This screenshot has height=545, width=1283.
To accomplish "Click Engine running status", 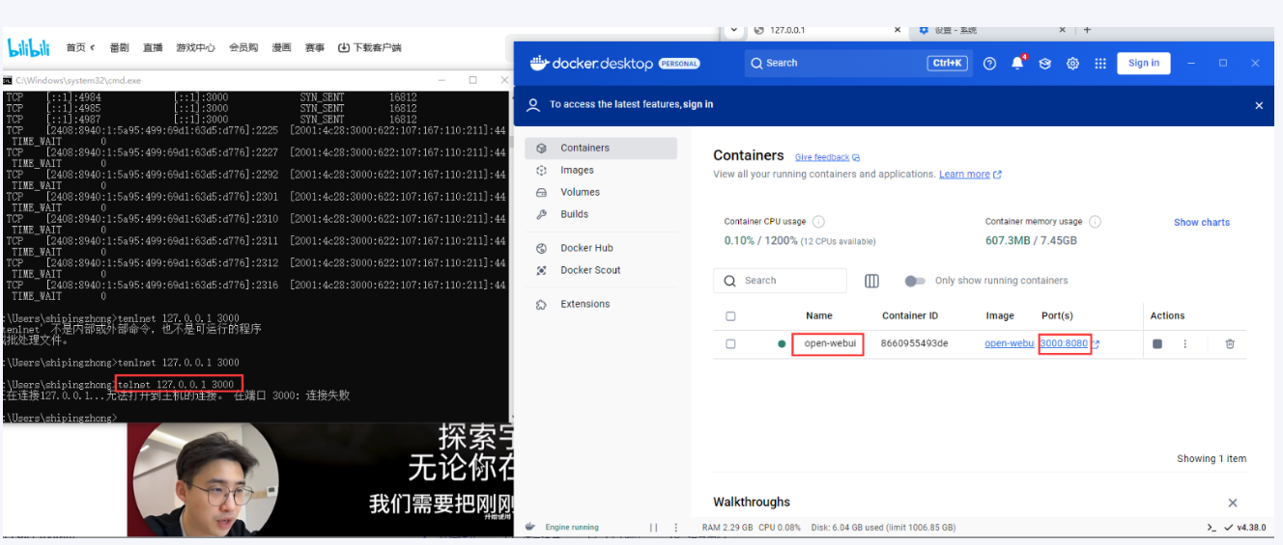I will point(571,528).
